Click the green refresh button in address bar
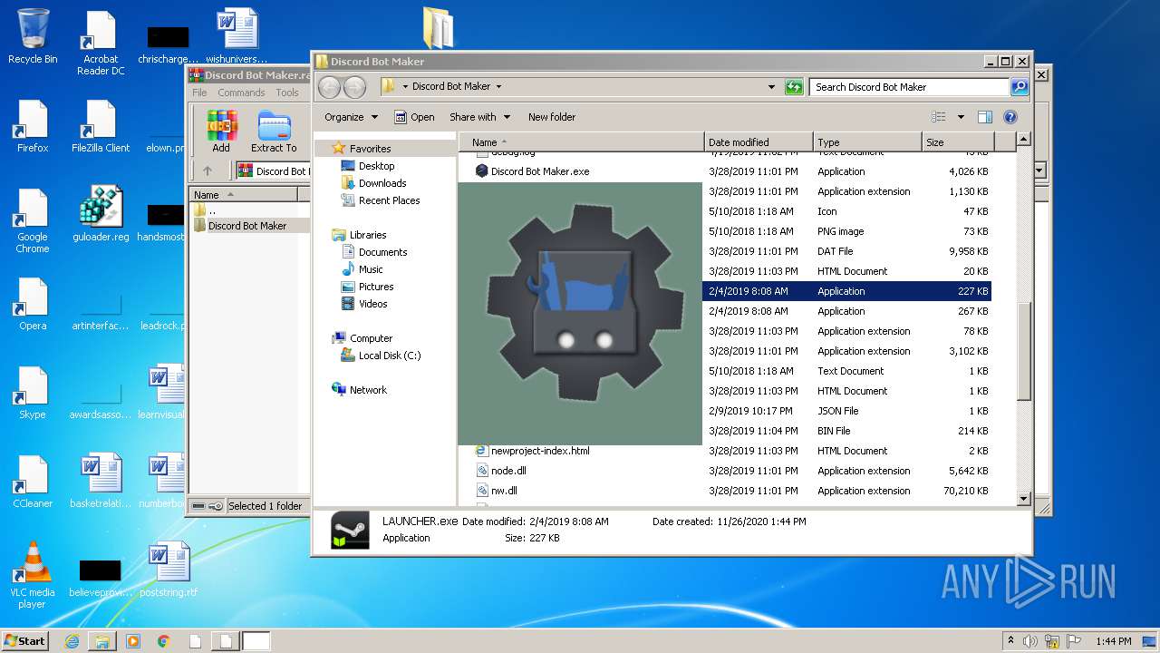 (794, 87)
